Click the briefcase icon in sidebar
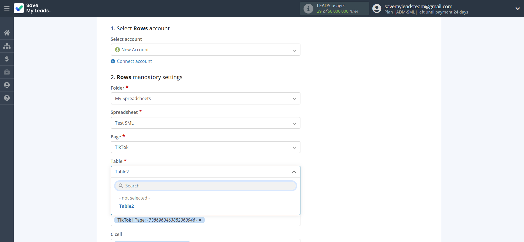The width and height of the screenshot is (524, 242). pyautogui.click(x=7, y=72)
